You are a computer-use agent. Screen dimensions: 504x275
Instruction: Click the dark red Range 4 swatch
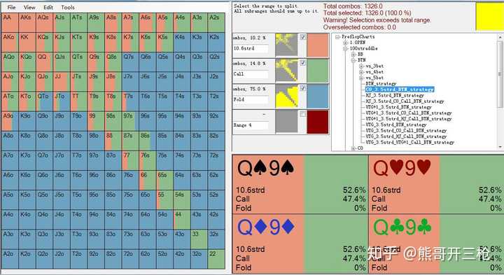point(318,122)
